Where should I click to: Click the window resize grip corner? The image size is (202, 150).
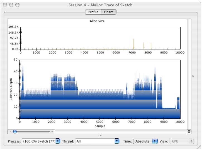pos(199,147)
